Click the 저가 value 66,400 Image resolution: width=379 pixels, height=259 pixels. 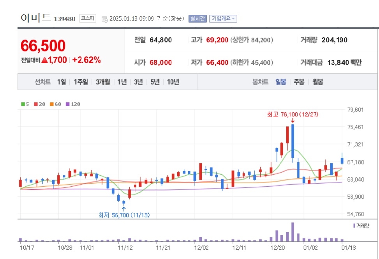click(217, 63)
